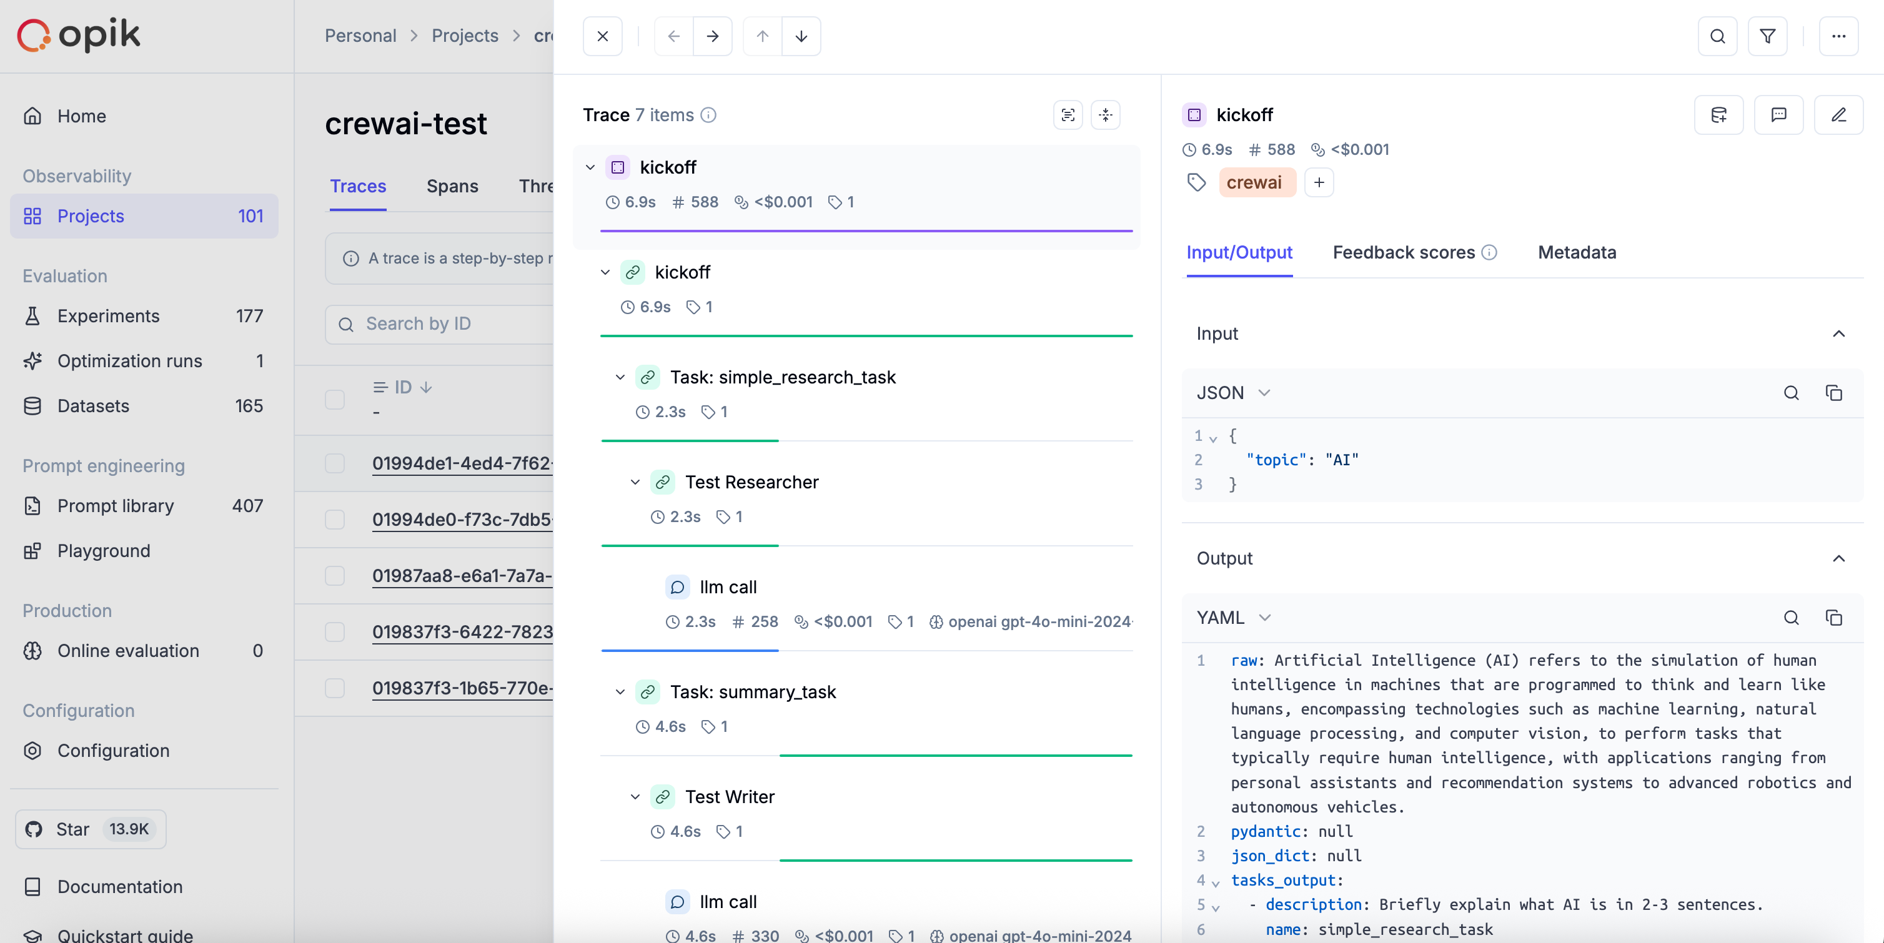Check the box for trace 01994de1-4ed4-7f62
Image resolution: width=1884 pixels, height=943 pixels.
(334, 463)
